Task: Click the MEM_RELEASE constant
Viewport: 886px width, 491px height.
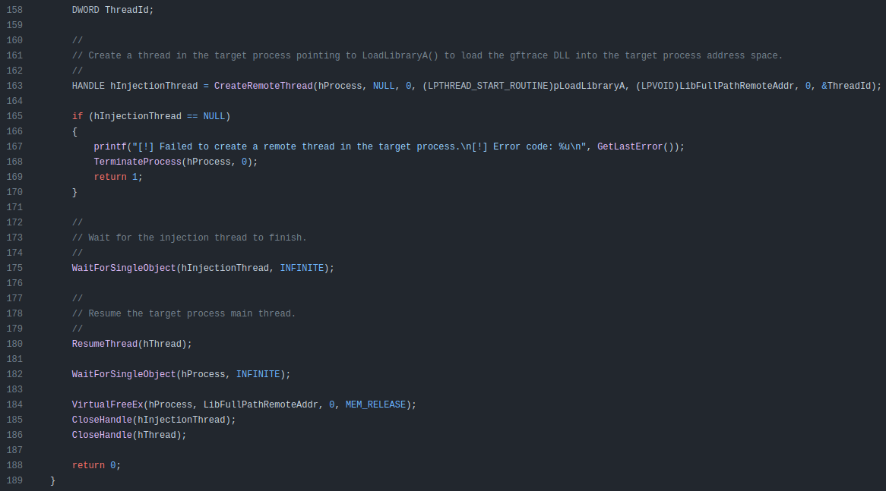Action: 376,404
